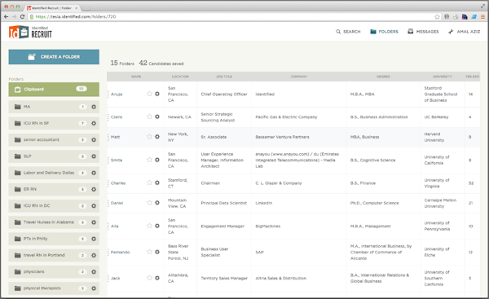Open the Folders page

click(x=384, y=32)
